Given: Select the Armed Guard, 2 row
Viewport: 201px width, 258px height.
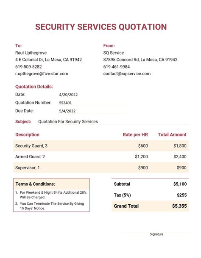Looking at the screenshot, I should (101, 156).
